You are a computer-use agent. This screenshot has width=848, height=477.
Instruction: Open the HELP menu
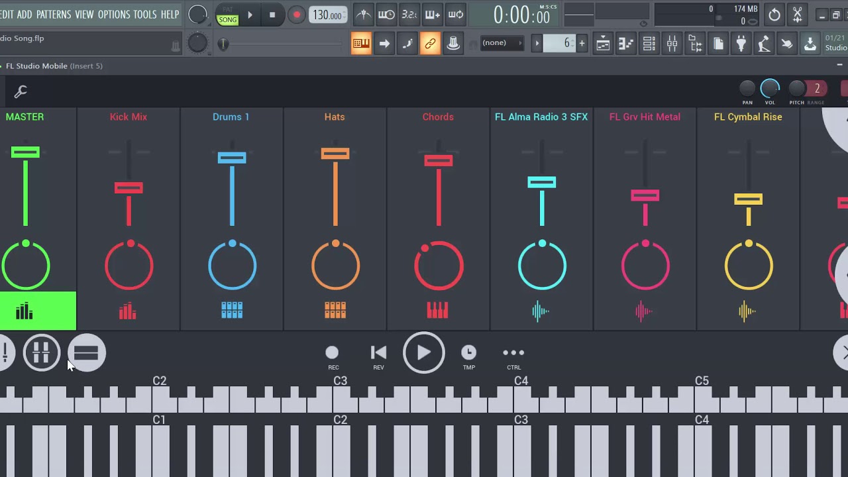pyautogui.click(x=170, y=15)
